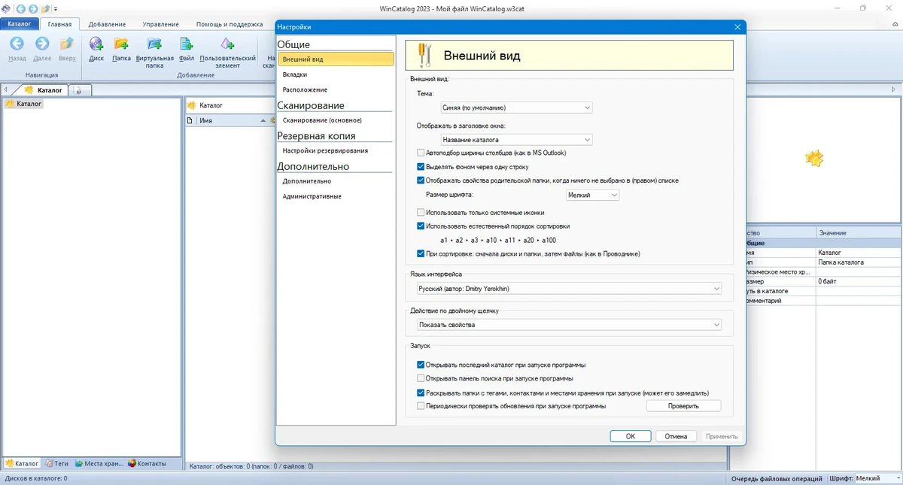Open Действие по двойному щелчку dropdown
This screenshot has width=903, height=485.
(569, 325)
